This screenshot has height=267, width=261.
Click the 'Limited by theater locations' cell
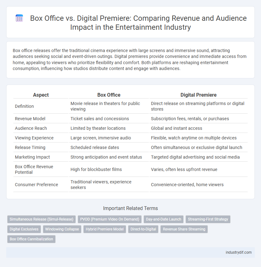(109, 128)
